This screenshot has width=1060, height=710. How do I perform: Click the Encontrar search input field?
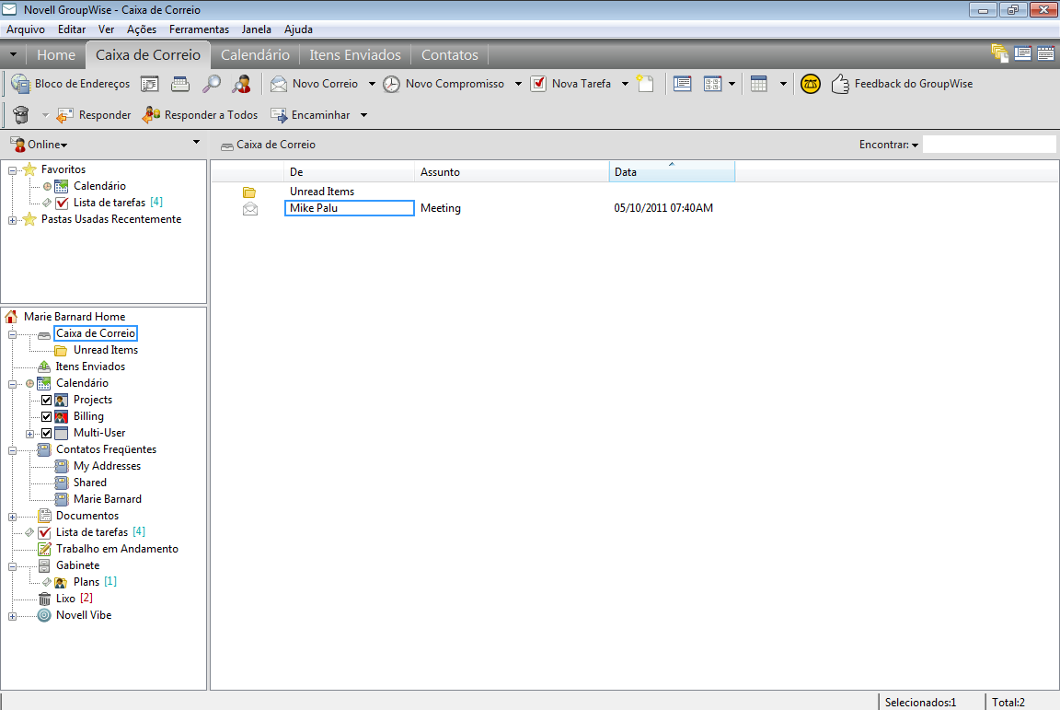[989, 145]
